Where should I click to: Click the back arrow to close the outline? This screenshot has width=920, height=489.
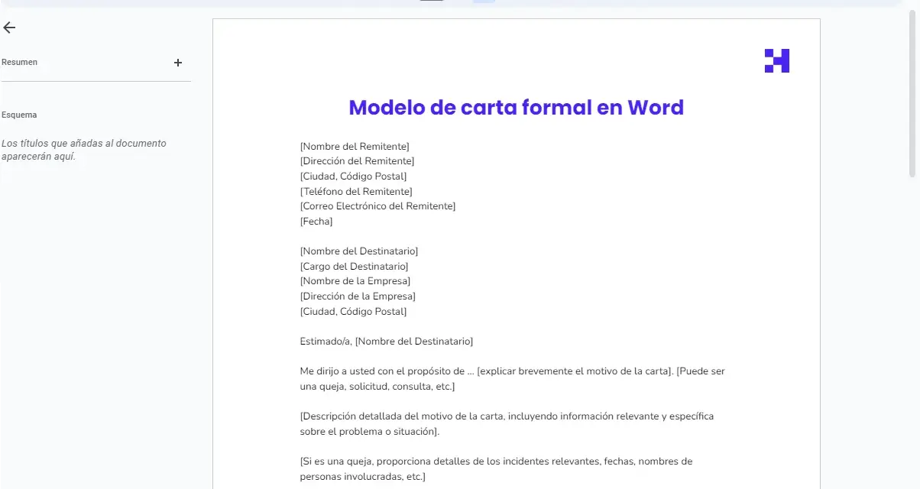click(x=9, y=28)
